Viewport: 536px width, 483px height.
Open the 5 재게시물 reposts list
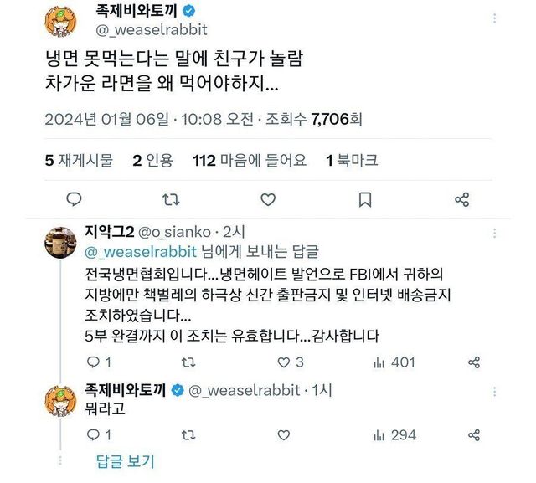[x=78, y=160]
